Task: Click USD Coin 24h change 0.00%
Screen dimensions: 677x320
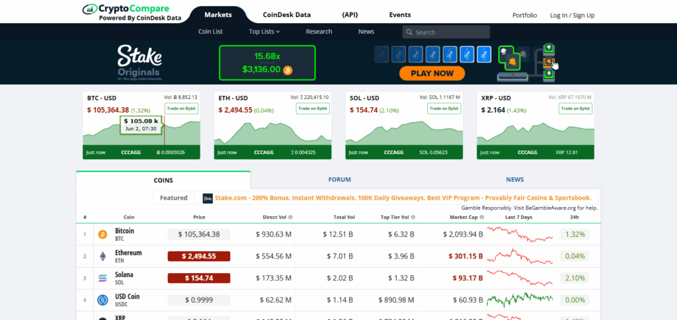Action: (x=575, y=300)
